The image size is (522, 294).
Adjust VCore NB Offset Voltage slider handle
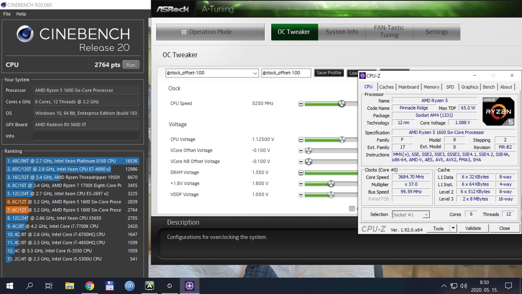[x=309, y=162]
